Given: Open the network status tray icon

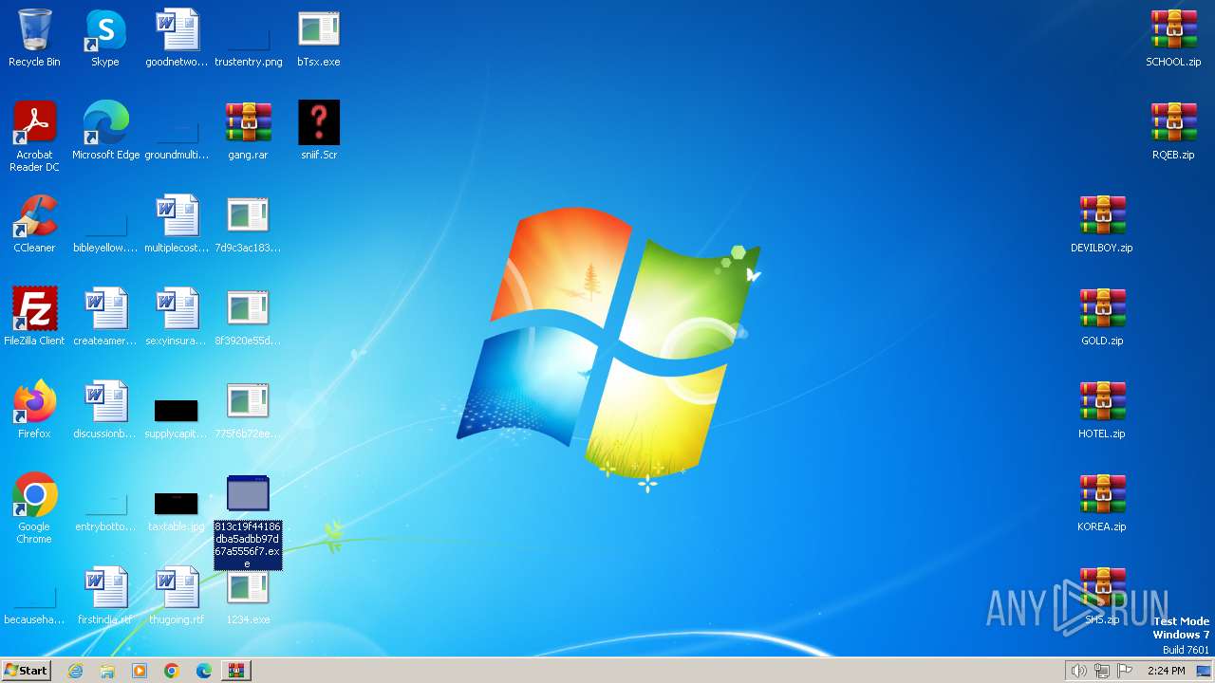Looking at the screenshot, I should 1101,671.
